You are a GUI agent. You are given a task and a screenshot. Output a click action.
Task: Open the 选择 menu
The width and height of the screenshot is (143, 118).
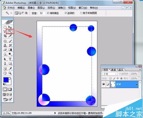pyautogui.click(x=51, y=8)
